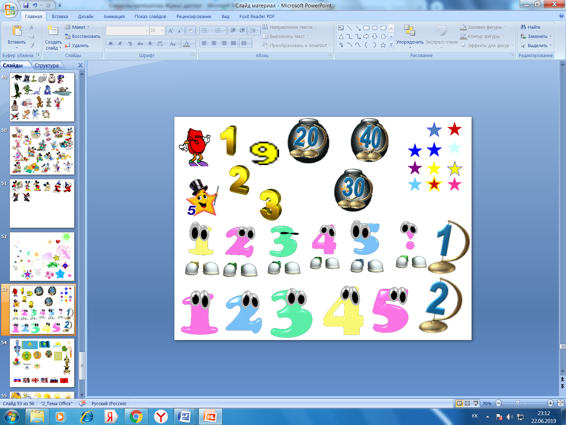Image resolution: width=566 pixels, height=425 pixels.
Task: Click Восстановить to reset slide
Action: (82, 36)
